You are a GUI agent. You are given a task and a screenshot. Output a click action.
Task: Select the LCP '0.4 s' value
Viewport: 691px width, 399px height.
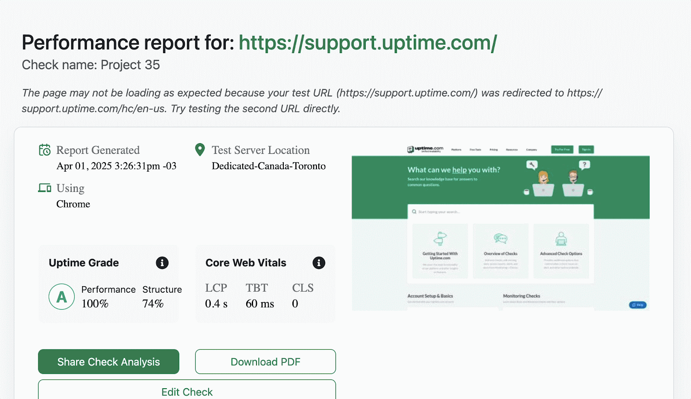tap(216, 303)
